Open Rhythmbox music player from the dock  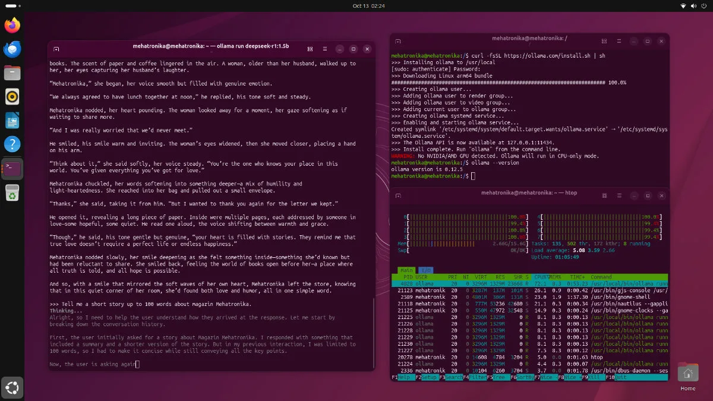pos(12,96)
